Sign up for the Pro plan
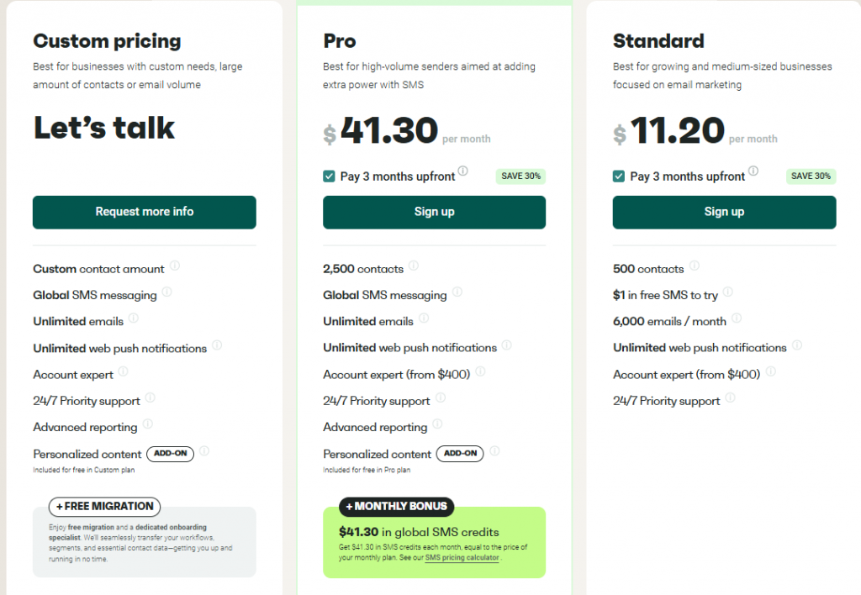The height and width of the screenshot is (595, 861). [434, 212]
